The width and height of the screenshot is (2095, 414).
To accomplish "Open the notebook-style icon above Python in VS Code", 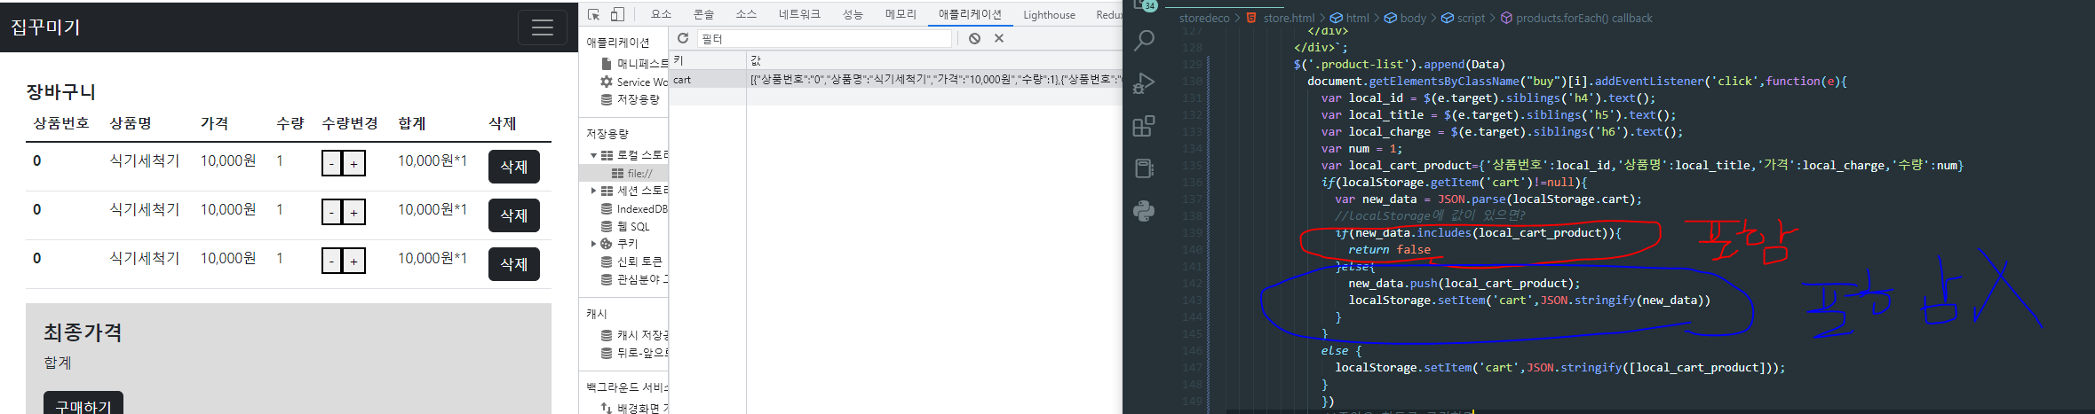I will pyautogui.click(x=1144, y=168).
